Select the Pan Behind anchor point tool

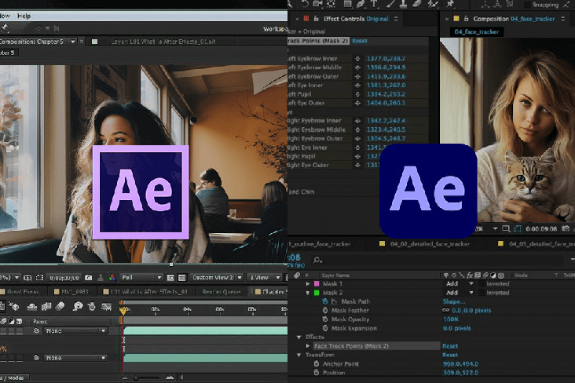331,4
